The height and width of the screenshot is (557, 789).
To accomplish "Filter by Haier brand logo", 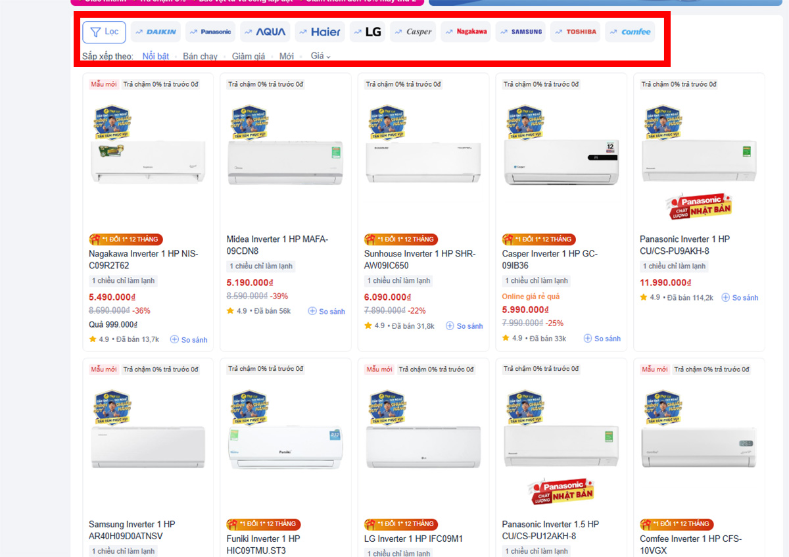I will point(320,32).
